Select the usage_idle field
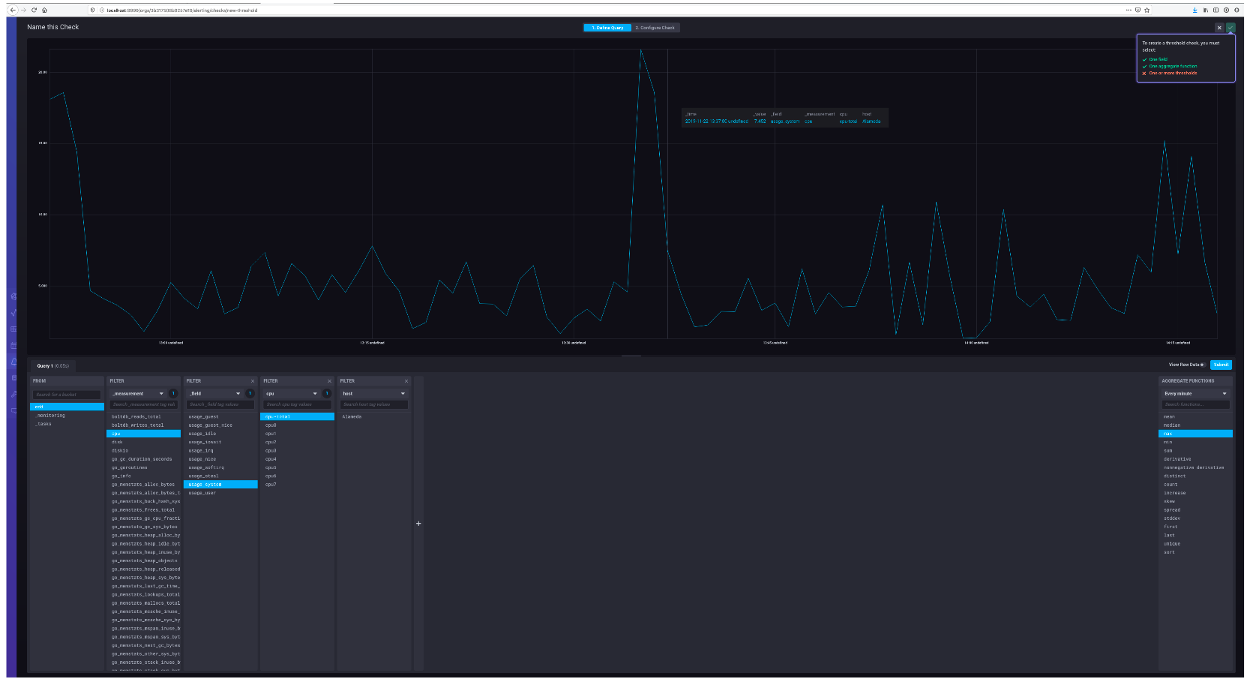The width and height of the screenshot is (1247, 679). (220, 434)
